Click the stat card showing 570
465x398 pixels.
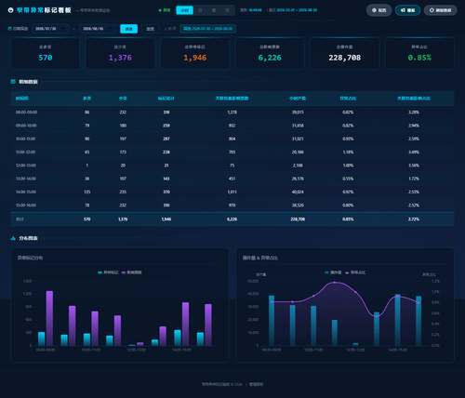[x=46, y=53]
